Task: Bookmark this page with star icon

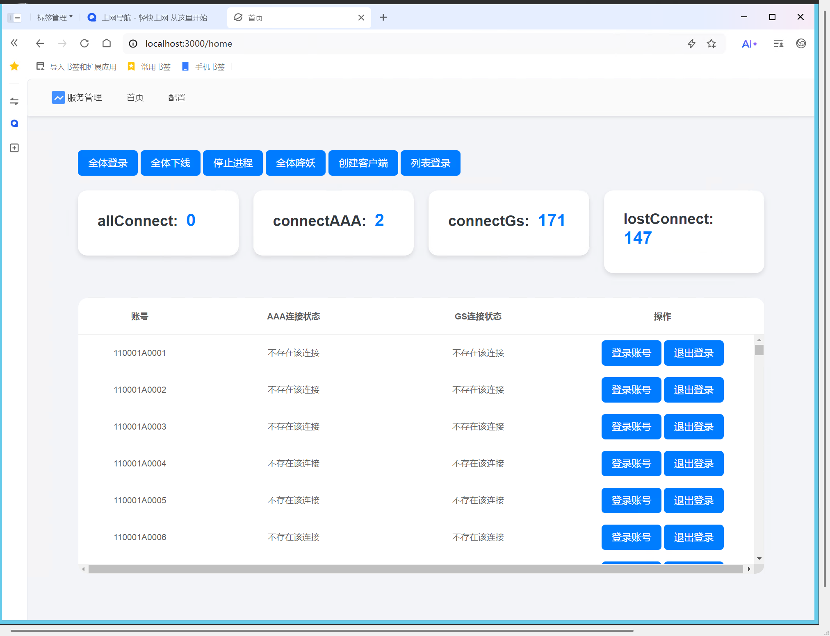Action: click(711, 43)
